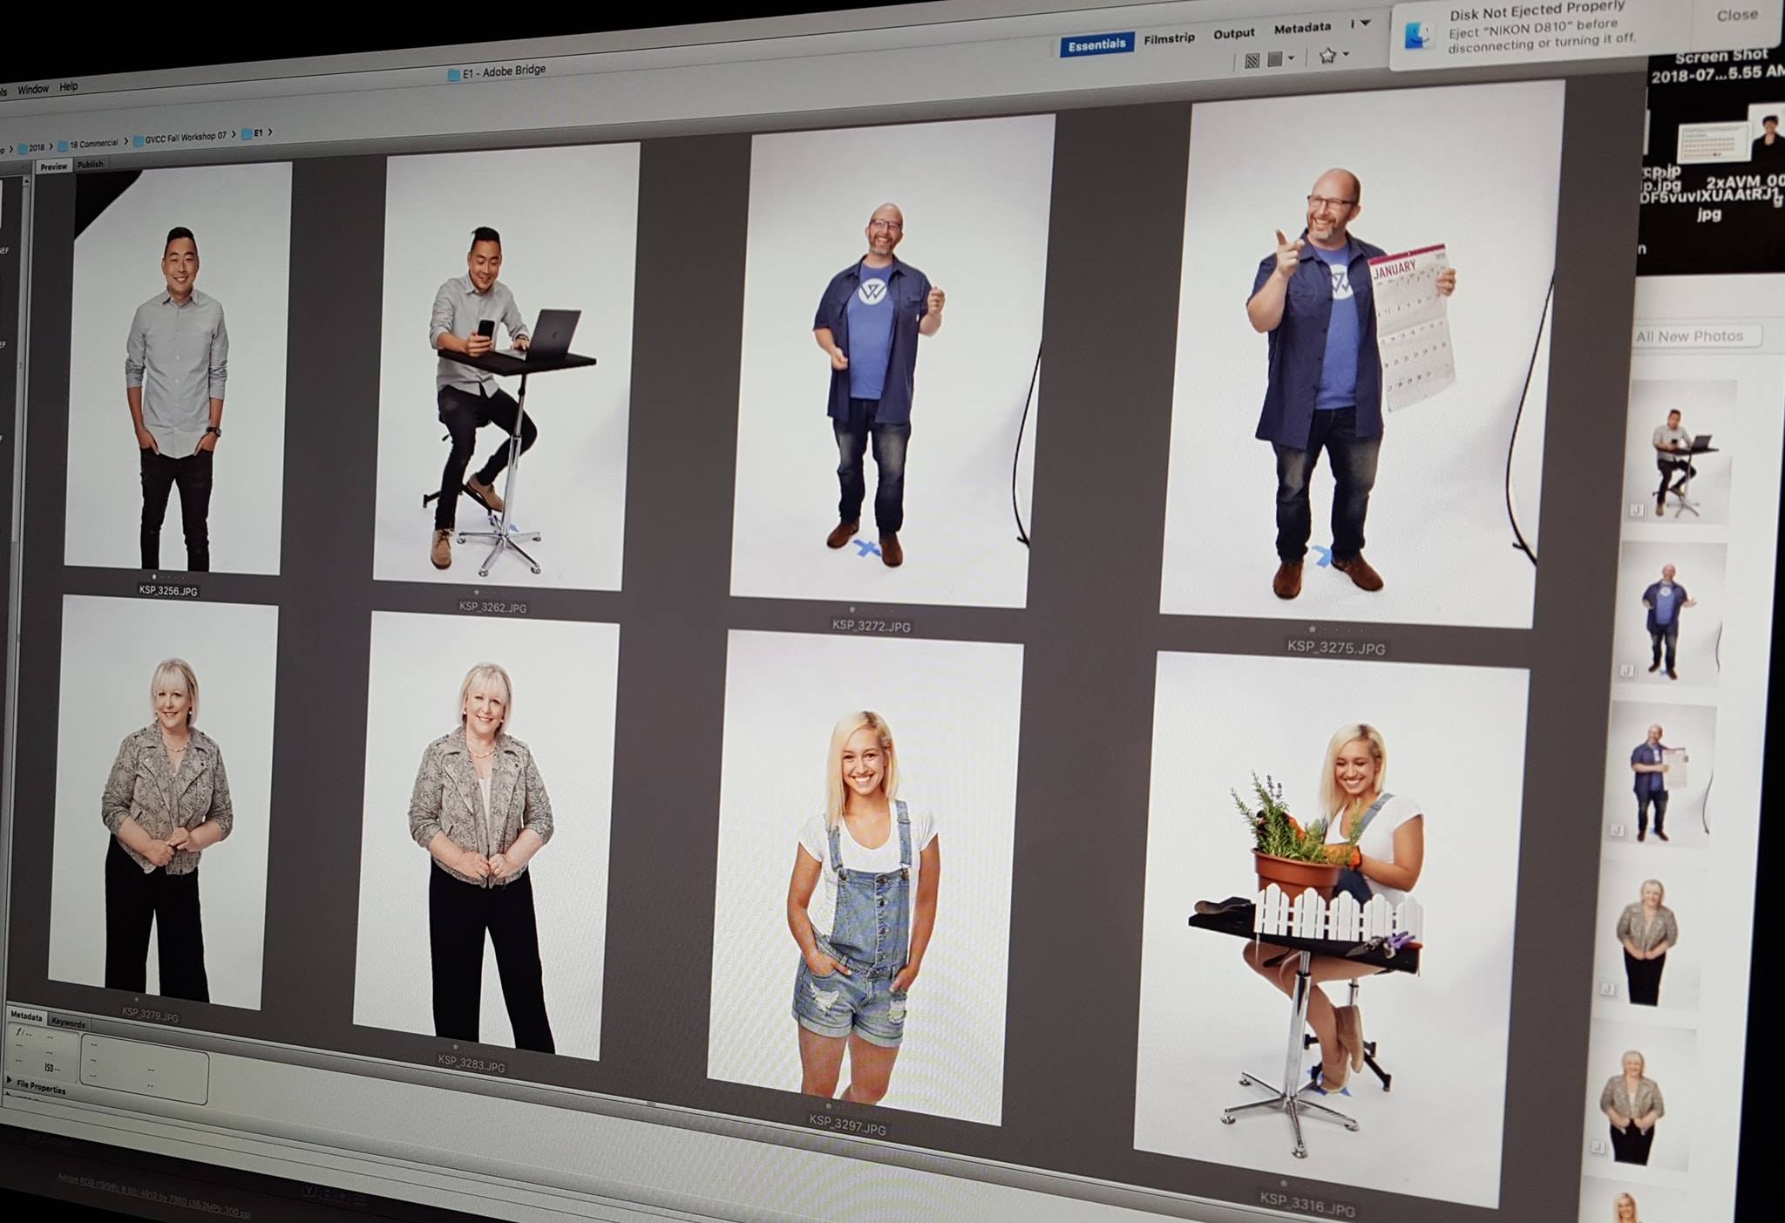Select thumbnail KSP_3297.JPG
This screenshot has height=1223, width=1785.
click(x=865, y=878)
